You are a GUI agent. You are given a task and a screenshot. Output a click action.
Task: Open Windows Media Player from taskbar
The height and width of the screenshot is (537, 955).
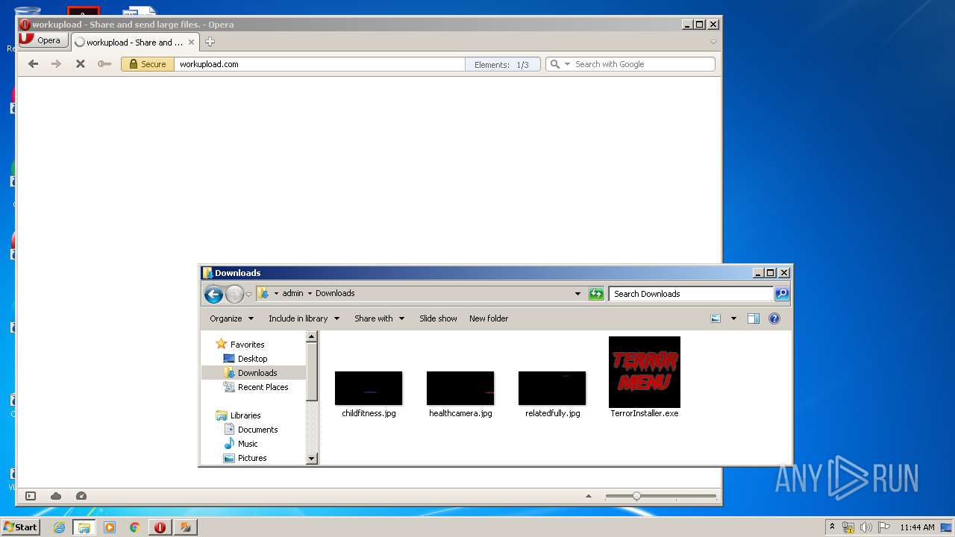point(110,527)
